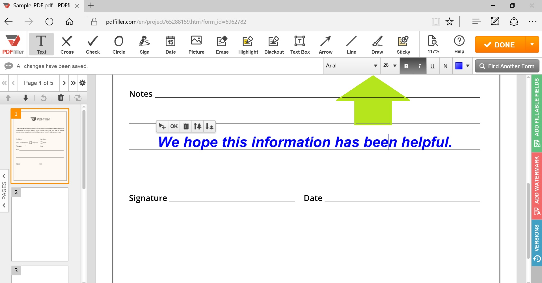This screenshot has height=283, width=542.
Task: Open the Arial font family dropdown
Action: 351,66
